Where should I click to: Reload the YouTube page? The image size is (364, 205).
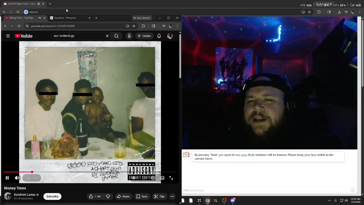(19, 26)
